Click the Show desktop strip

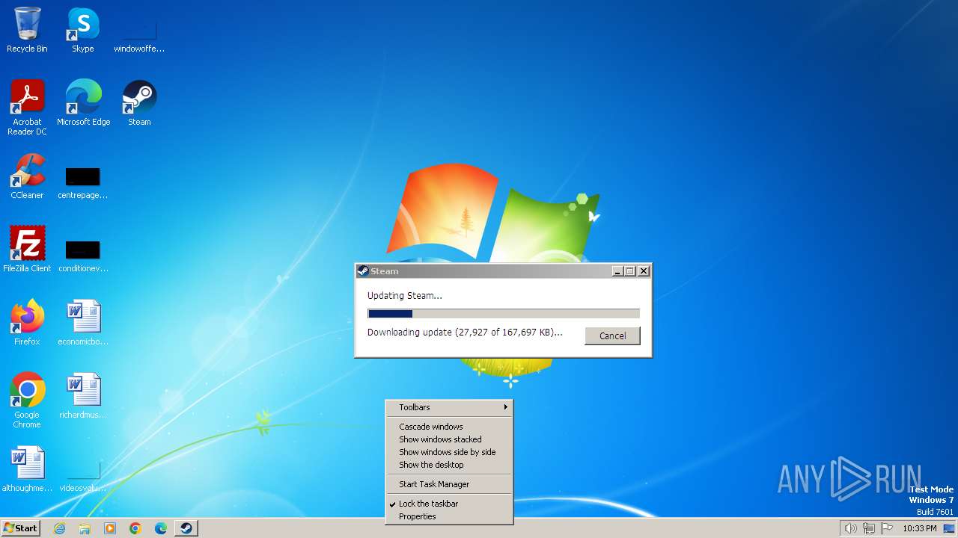click(x=950, y=528)
